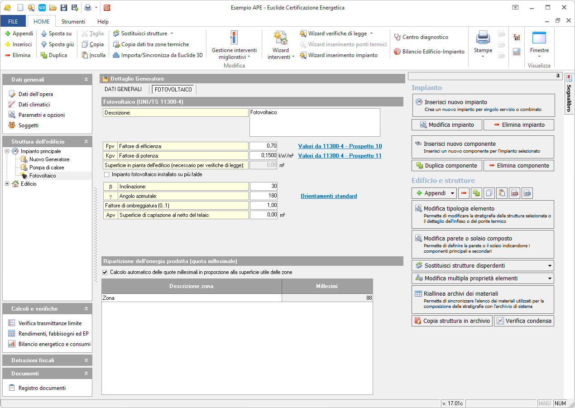Enable Impianto fotovoltaico installato su più falde
The width and height of the screenshot is (575, 408).
107,174
